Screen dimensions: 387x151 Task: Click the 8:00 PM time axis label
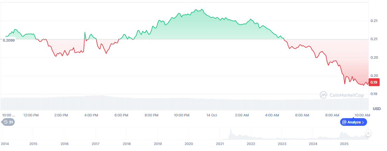(x=153, y=115)
